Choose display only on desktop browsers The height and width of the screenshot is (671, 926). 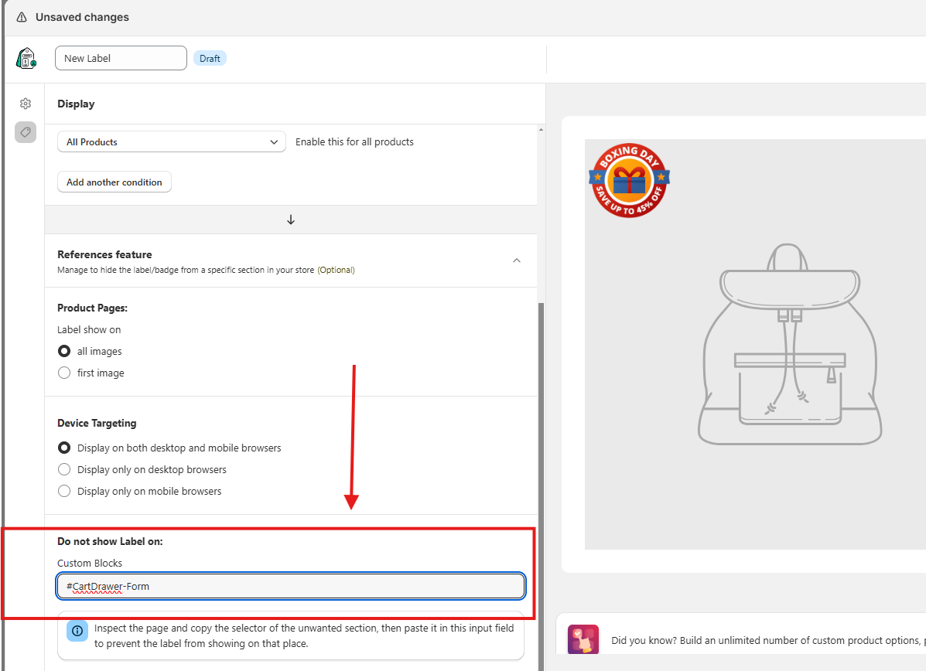coord(65,469)
